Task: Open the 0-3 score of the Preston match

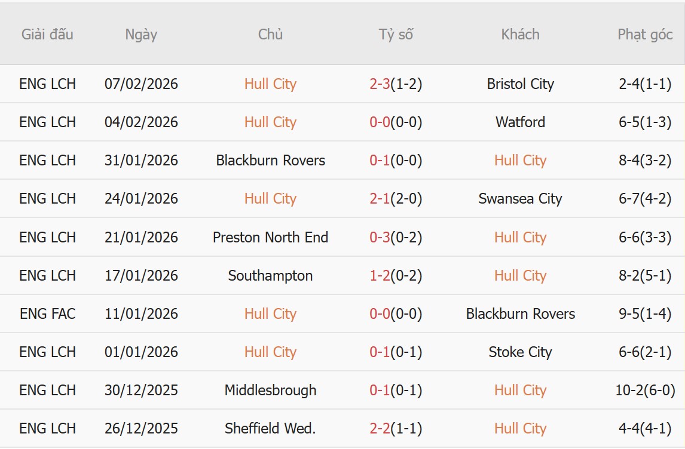Action: 380,238
